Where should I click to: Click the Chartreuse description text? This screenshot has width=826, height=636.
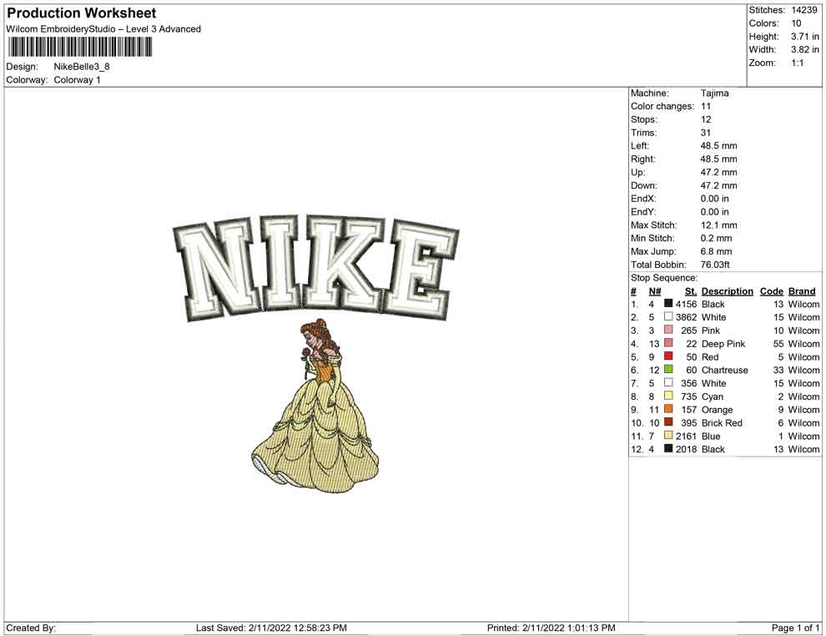pyautogui.click(x=725, y=370)
